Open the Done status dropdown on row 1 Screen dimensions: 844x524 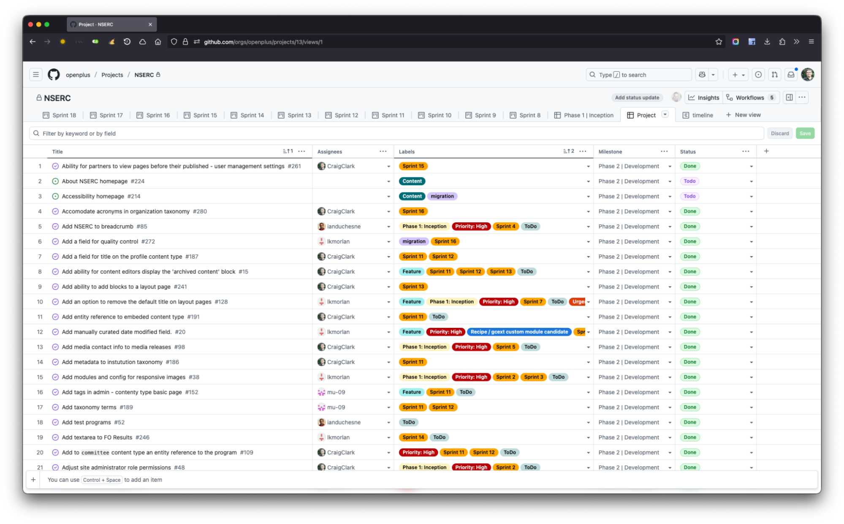tap(751, 166)
